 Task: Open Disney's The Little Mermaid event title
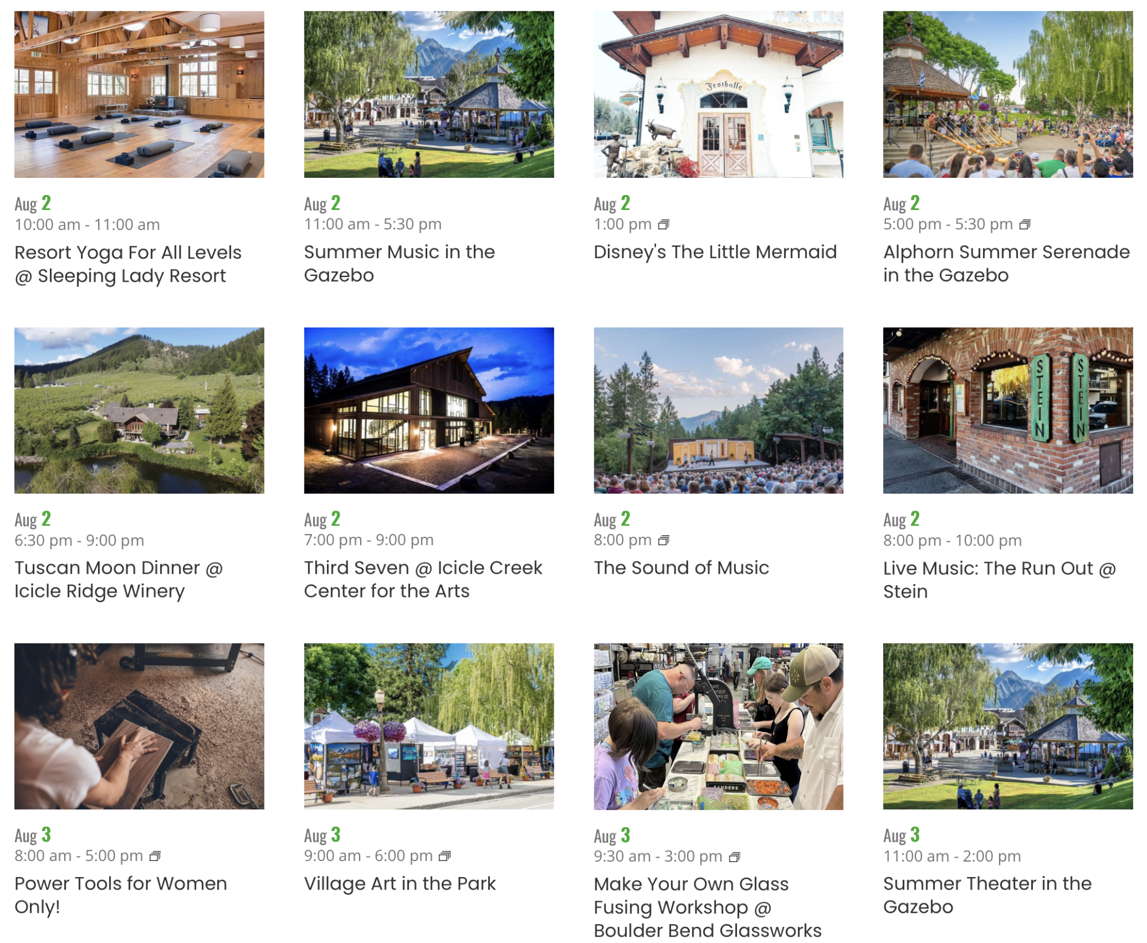715,252
